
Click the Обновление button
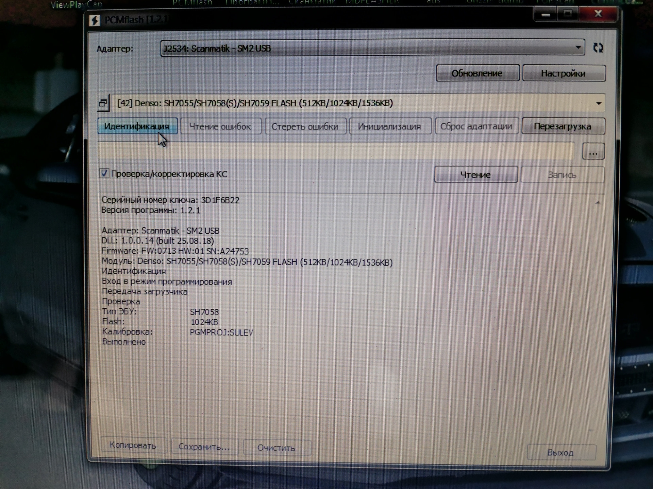click(x=477, y=73)
